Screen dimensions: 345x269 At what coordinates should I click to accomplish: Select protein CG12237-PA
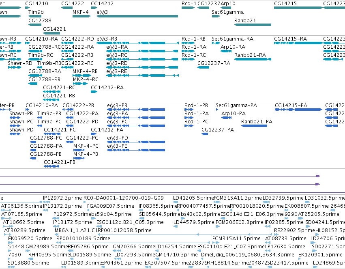218,130
